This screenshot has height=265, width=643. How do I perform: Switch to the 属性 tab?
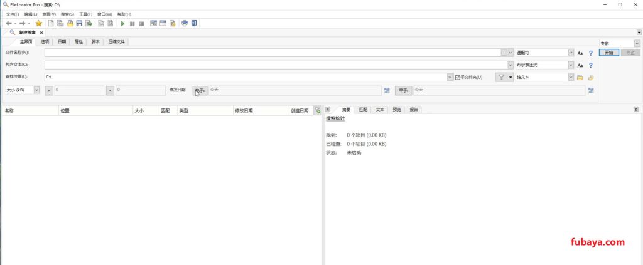[78, 42]
